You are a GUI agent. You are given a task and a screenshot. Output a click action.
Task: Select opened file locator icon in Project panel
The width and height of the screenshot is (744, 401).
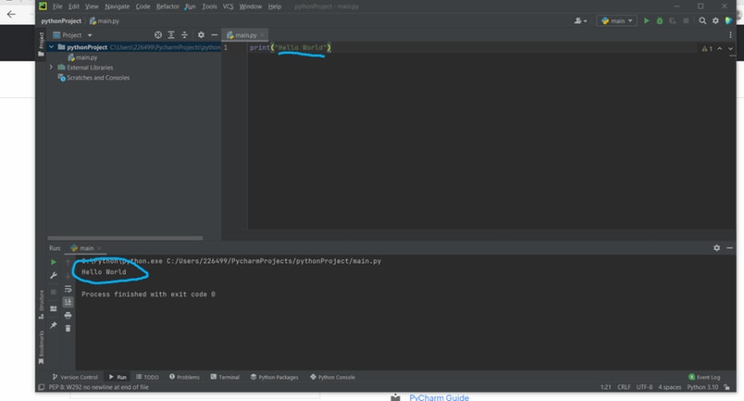point(158,35)
